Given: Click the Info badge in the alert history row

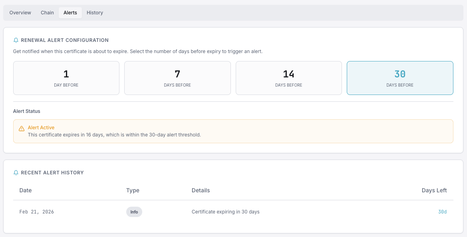Looking at the screenshot, I should coord(134,212).
